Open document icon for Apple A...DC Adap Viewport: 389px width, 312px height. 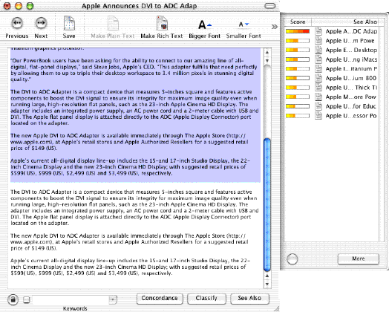tap(318, 31)
